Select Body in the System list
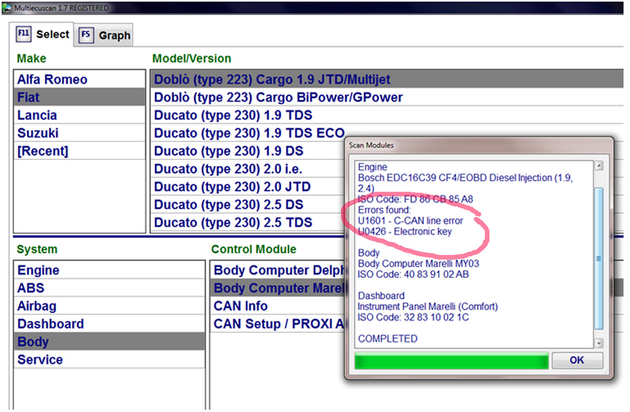The height and width of the screenshot is (412, 630). [x=109, y=342]
